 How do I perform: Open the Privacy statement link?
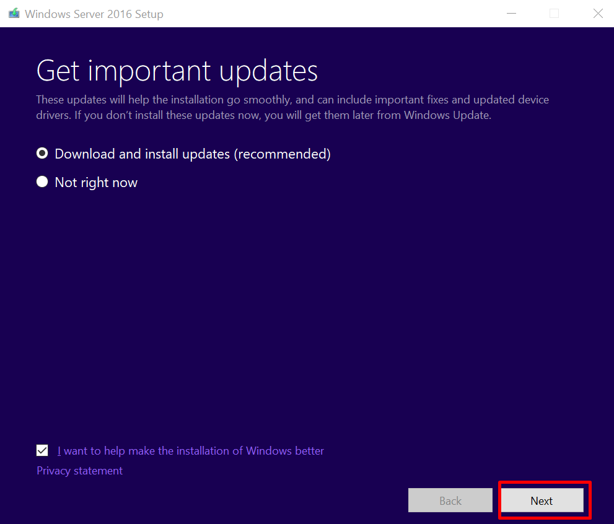(x=79, y=470)
